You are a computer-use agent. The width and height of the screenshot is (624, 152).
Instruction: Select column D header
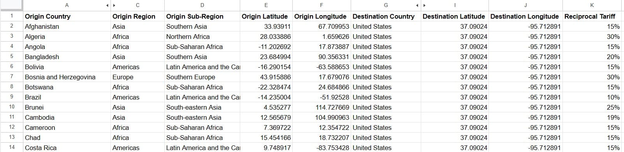point(202,5)
